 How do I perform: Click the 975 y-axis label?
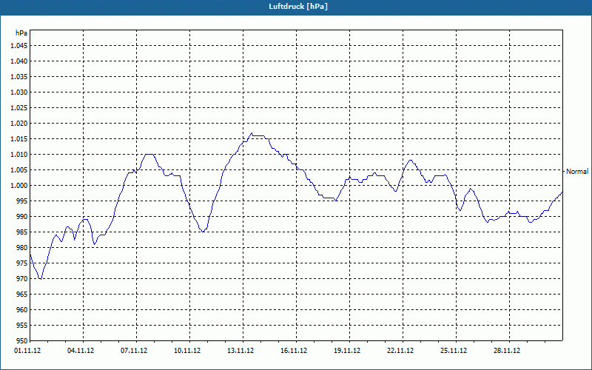(x=22, y=263)
